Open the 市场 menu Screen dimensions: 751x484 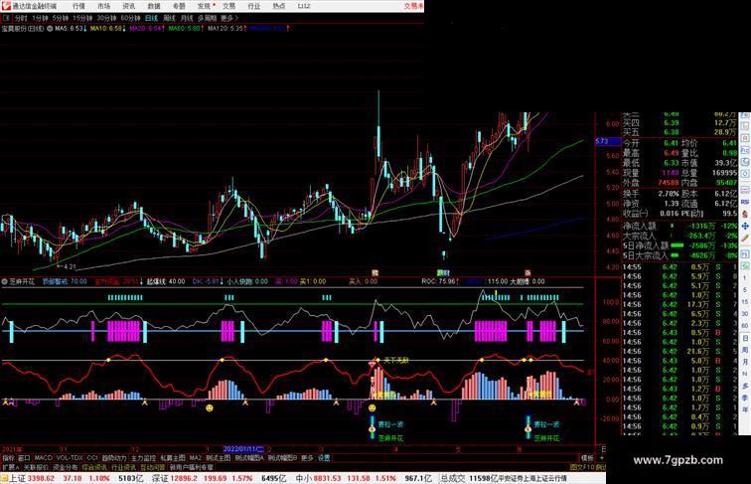coord(103,6)
